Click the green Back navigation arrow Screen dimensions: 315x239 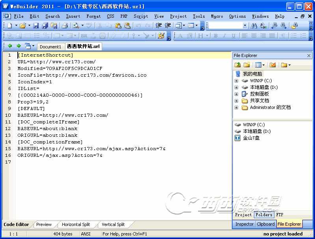[10, 46]
